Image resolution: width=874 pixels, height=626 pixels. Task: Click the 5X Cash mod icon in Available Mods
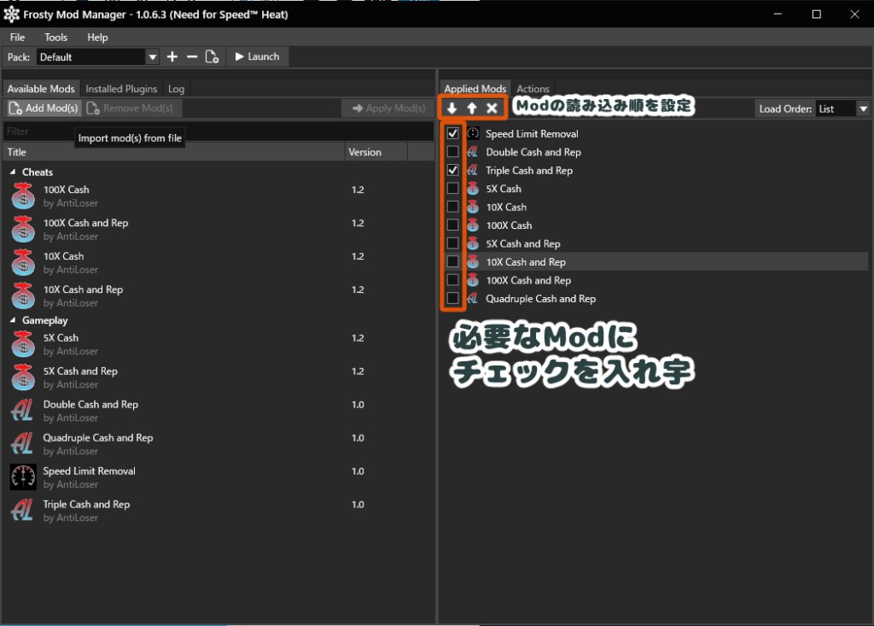[x=23, y=344]
